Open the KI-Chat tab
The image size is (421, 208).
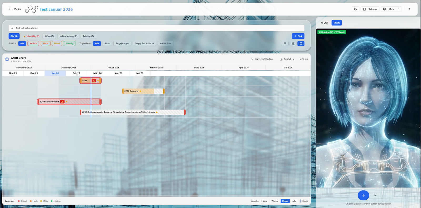click(324, 23)
